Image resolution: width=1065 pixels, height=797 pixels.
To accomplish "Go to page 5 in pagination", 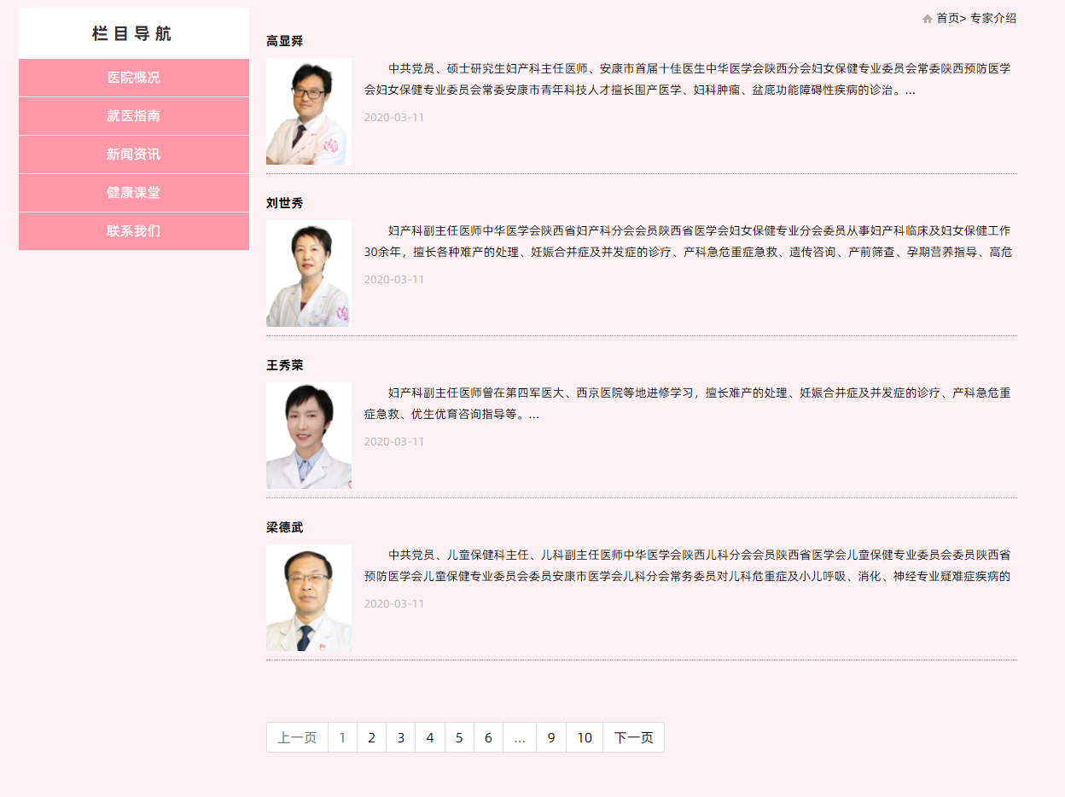I will (459, 737).
